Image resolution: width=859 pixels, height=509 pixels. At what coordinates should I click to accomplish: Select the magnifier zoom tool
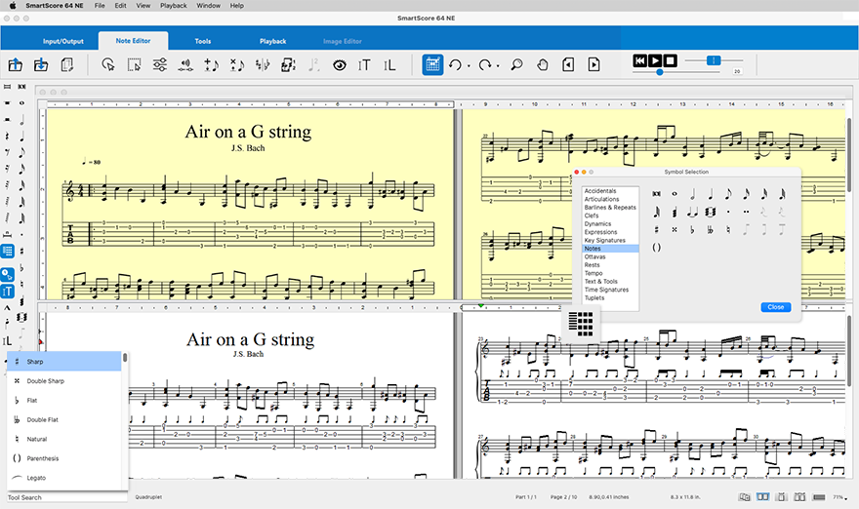516,65
